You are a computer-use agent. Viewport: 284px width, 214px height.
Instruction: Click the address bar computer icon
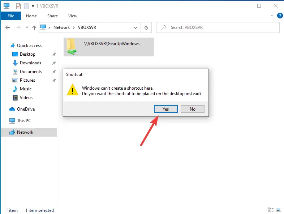click(43, 27)
